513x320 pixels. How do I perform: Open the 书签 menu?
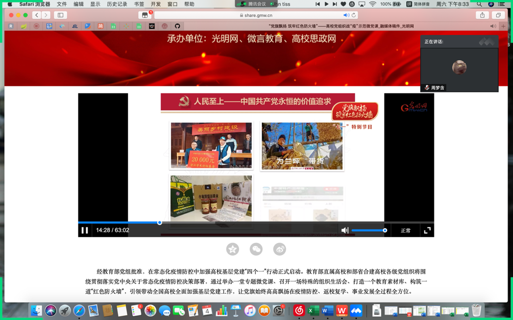[x=139, y=4]
